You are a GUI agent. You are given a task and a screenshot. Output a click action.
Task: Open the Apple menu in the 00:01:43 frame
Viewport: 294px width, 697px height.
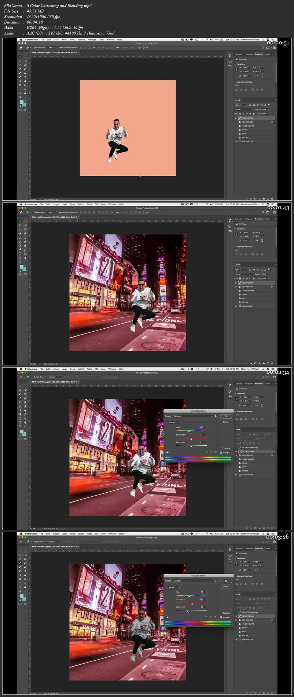click(21, 204)
